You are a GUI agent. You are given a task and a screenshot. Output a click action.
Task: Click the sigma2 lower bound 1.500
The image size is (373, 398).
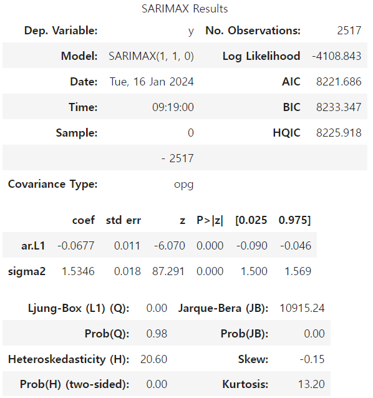tap(254, 271)
